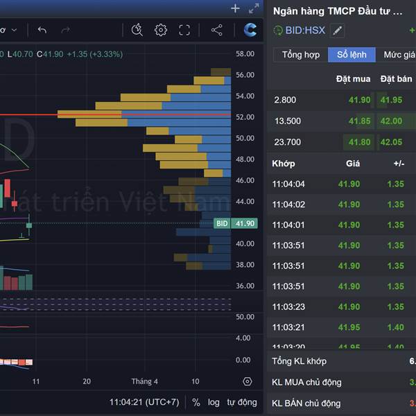This screenshot has width=416, height=416.
Task: Select the Sổ lệnh tab
Action: click(x=352, y=55)
